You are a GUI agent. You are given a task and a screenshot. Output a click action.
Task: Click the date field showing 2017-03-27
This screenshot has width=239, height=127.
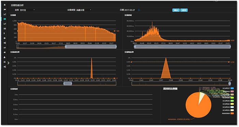point(130,10)
